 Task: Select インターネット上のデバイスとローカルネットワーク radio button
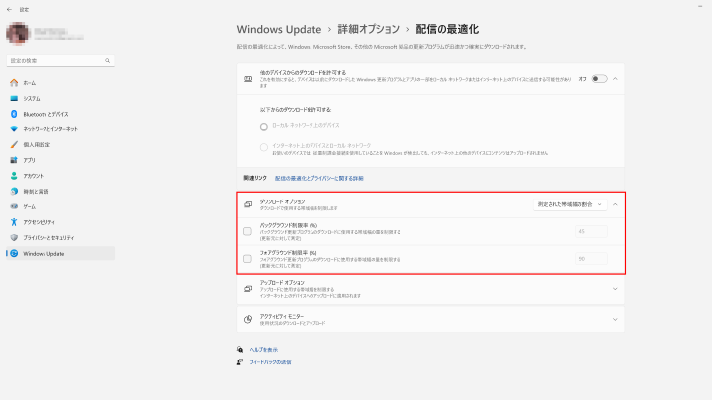[x=264, y=147]
